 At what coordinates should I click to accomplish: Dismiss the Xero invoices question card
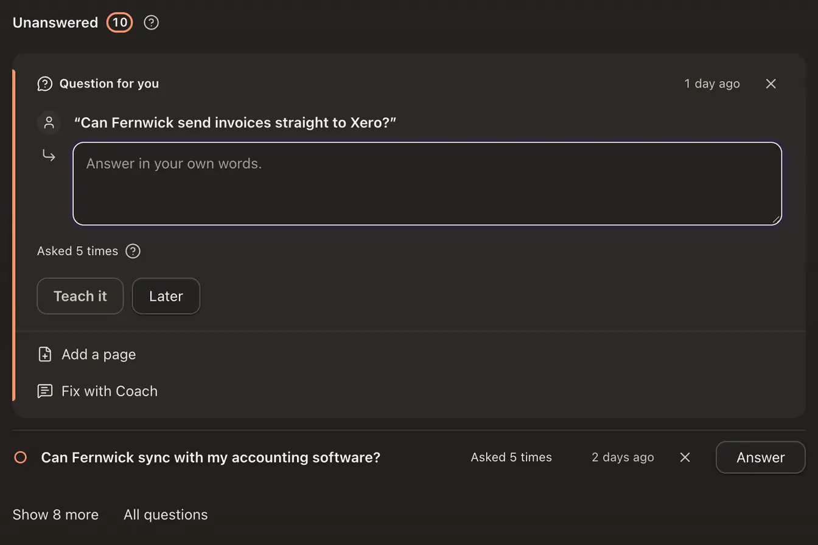(x=771, y=84)
